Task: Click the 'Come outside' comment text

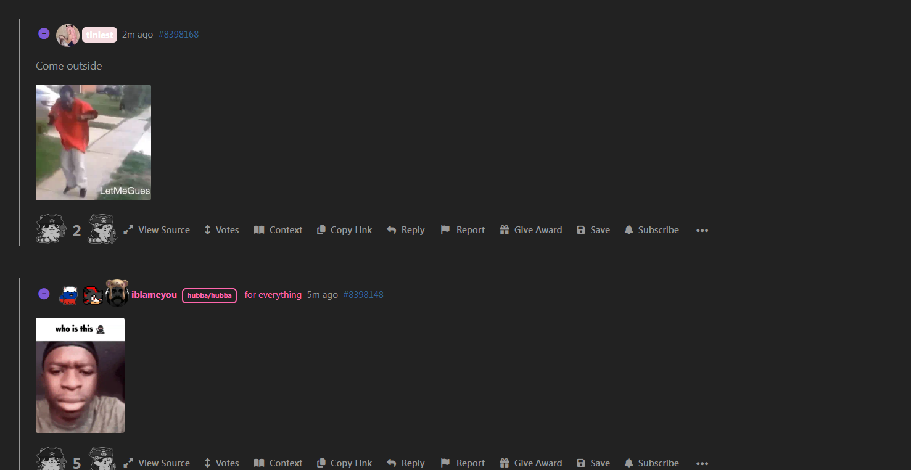Action: click(69, 66)
